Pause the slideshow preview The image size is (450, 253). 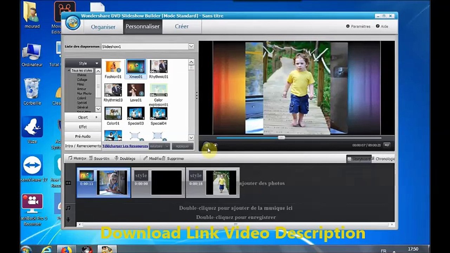pos(207,145)
